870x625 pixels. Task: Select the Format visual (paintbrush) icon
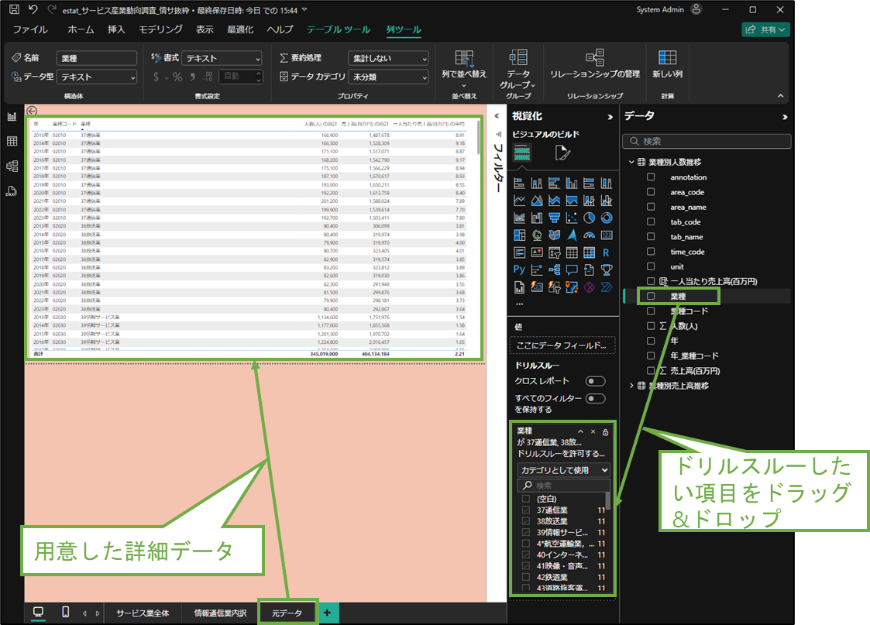click(562, 153)
